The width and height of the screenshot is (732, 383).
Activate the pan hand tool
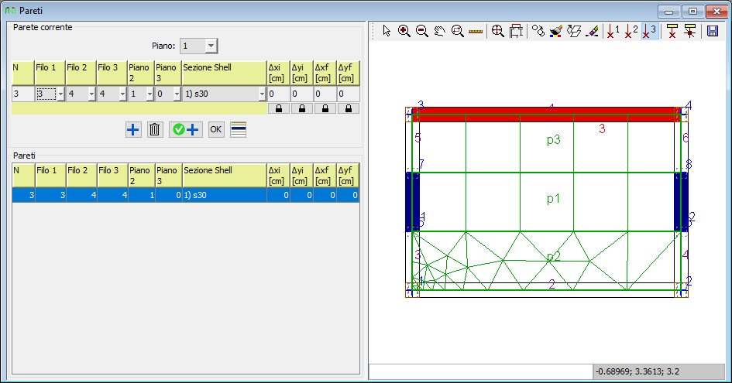(439, 31)
